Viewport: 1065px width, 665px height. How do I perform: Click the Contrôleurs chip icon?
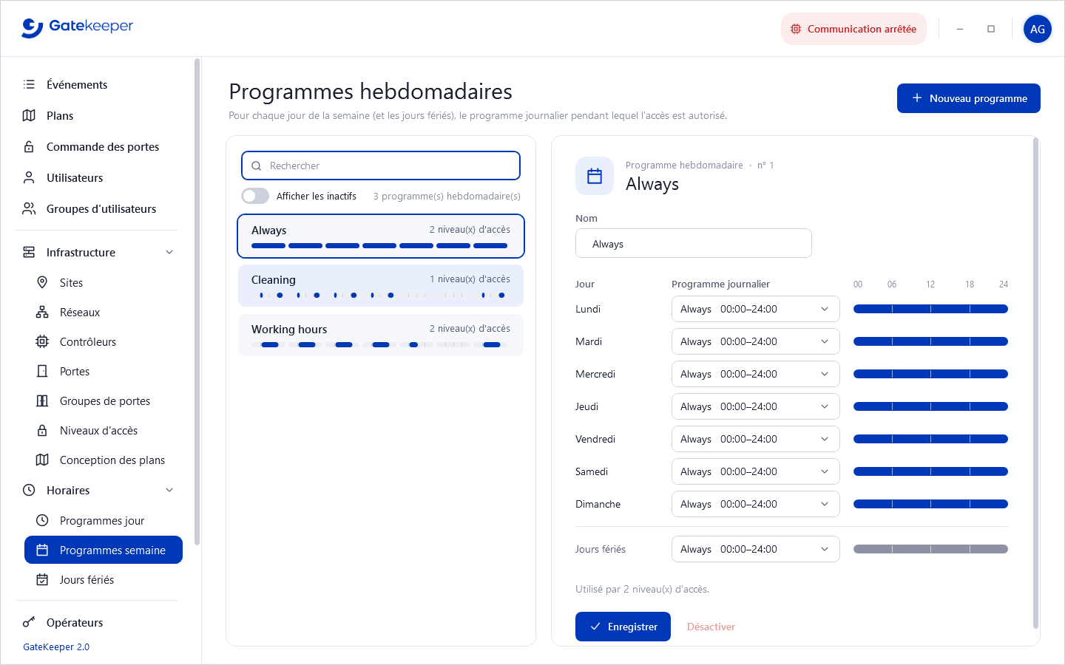click(42, 341)
